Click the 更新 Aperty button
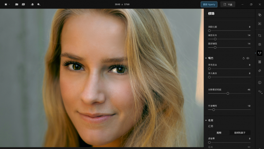Image resolution: width=264 pixels, height=149 pixels. 209,4
